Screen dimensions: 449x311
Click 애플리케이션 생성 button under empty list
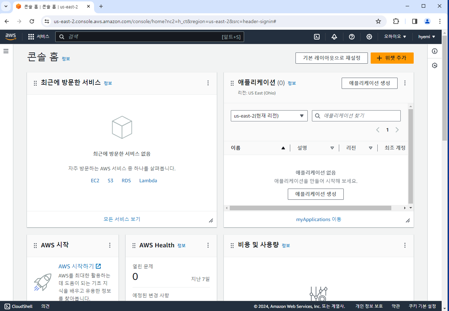click(x=316, y=194)
